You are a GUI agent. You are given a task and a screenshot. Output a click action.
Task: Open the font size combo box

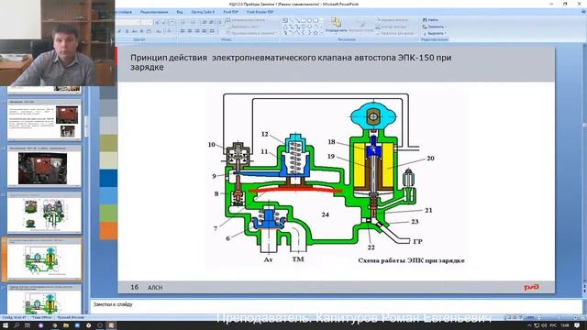click(147, 22)
